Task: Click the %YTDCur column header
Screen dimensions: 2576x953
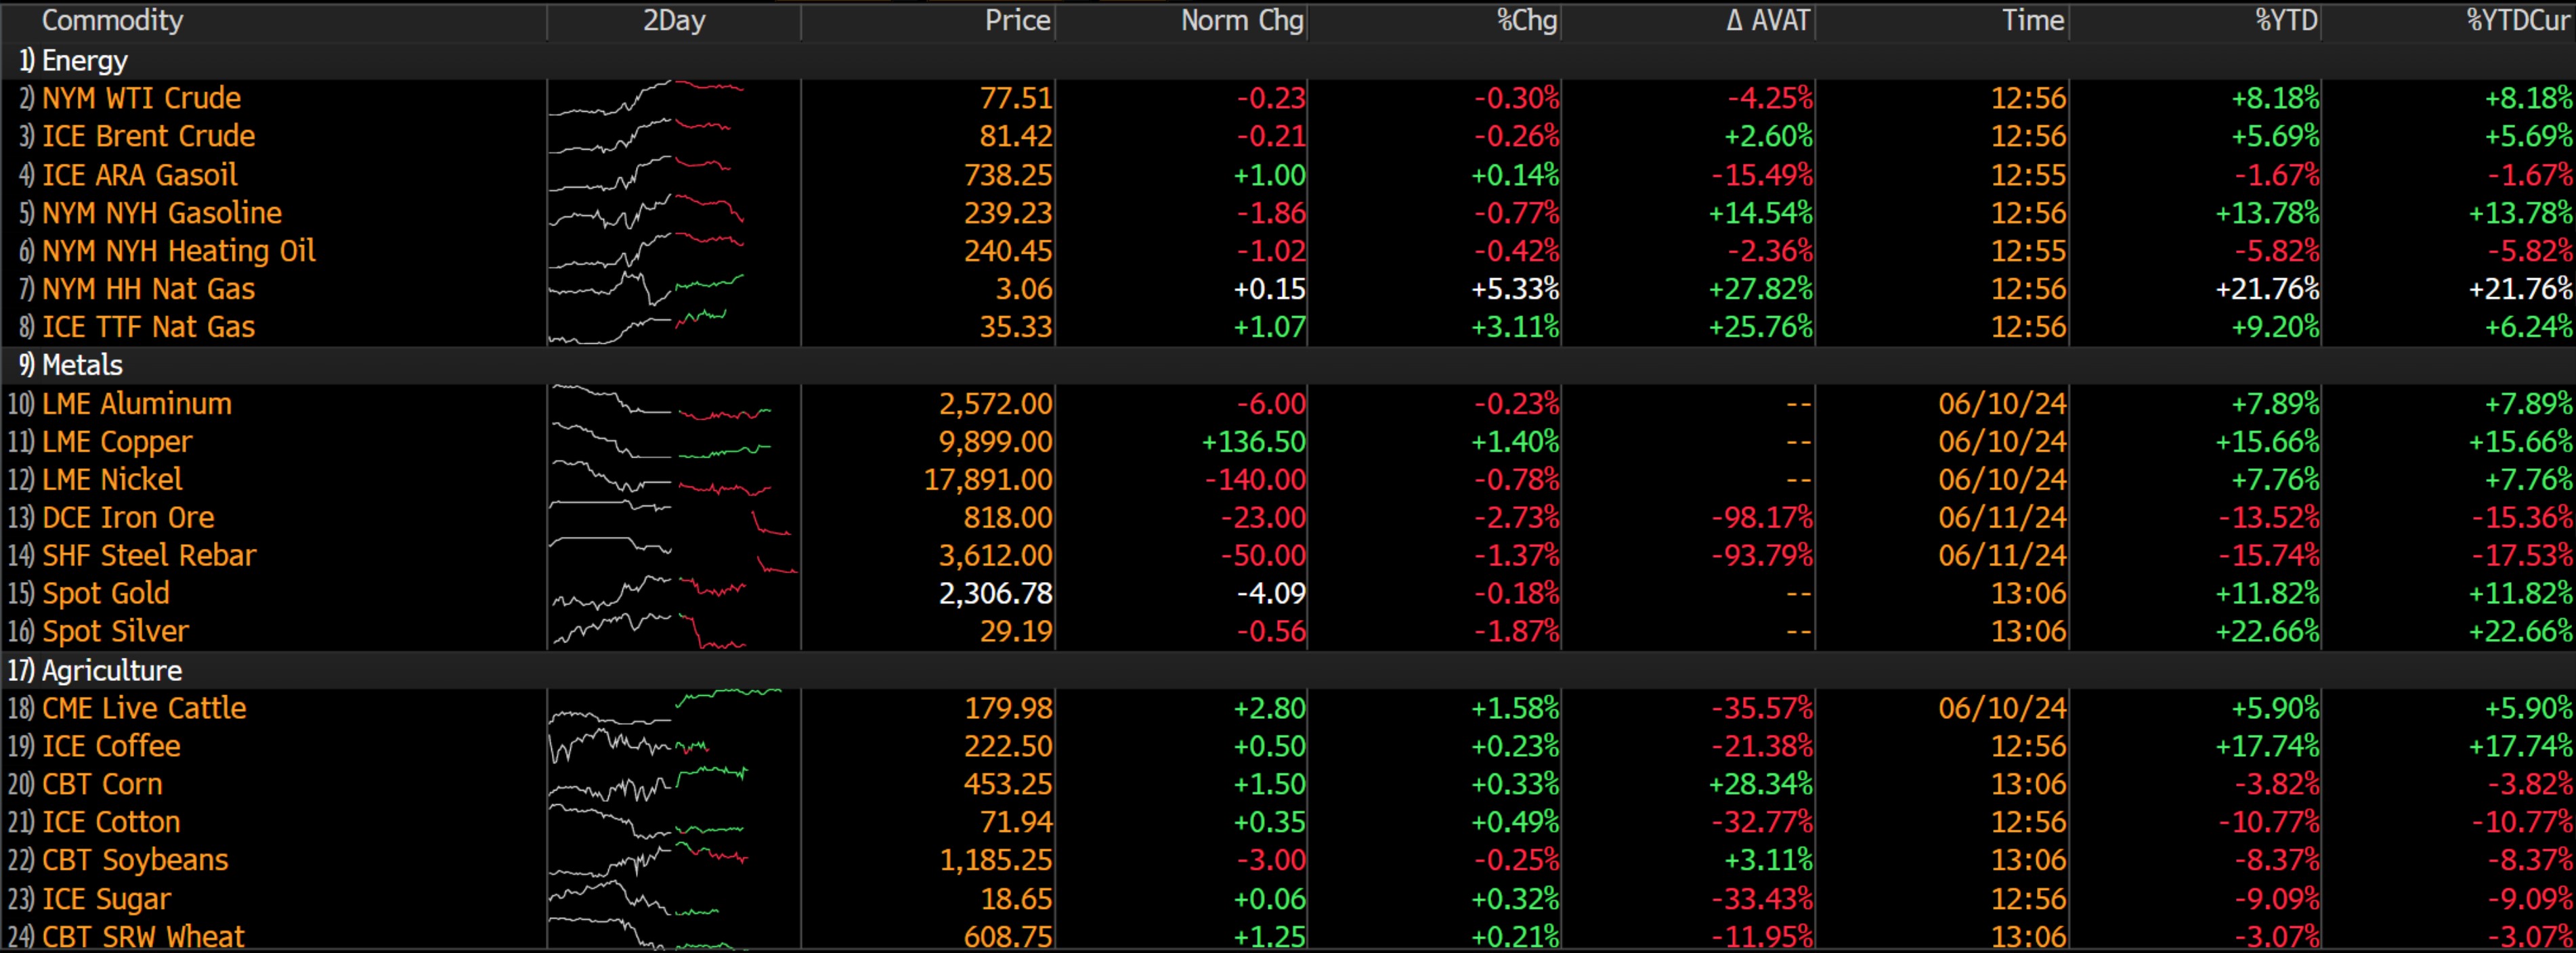Action: coord(2517,20)
